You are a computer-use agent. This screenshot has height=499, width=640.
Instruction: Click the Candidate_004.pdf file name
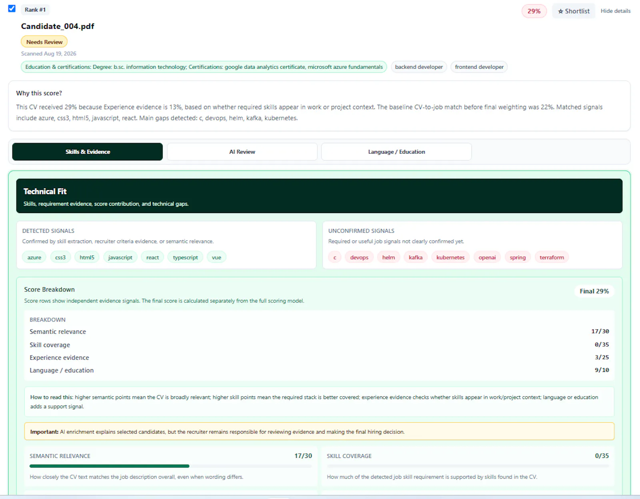(58, 26)
